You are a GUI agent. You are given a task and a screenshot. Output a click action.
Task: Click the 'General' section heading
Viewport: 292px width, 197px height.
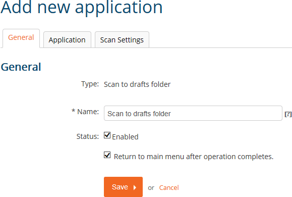click(21, 67)
